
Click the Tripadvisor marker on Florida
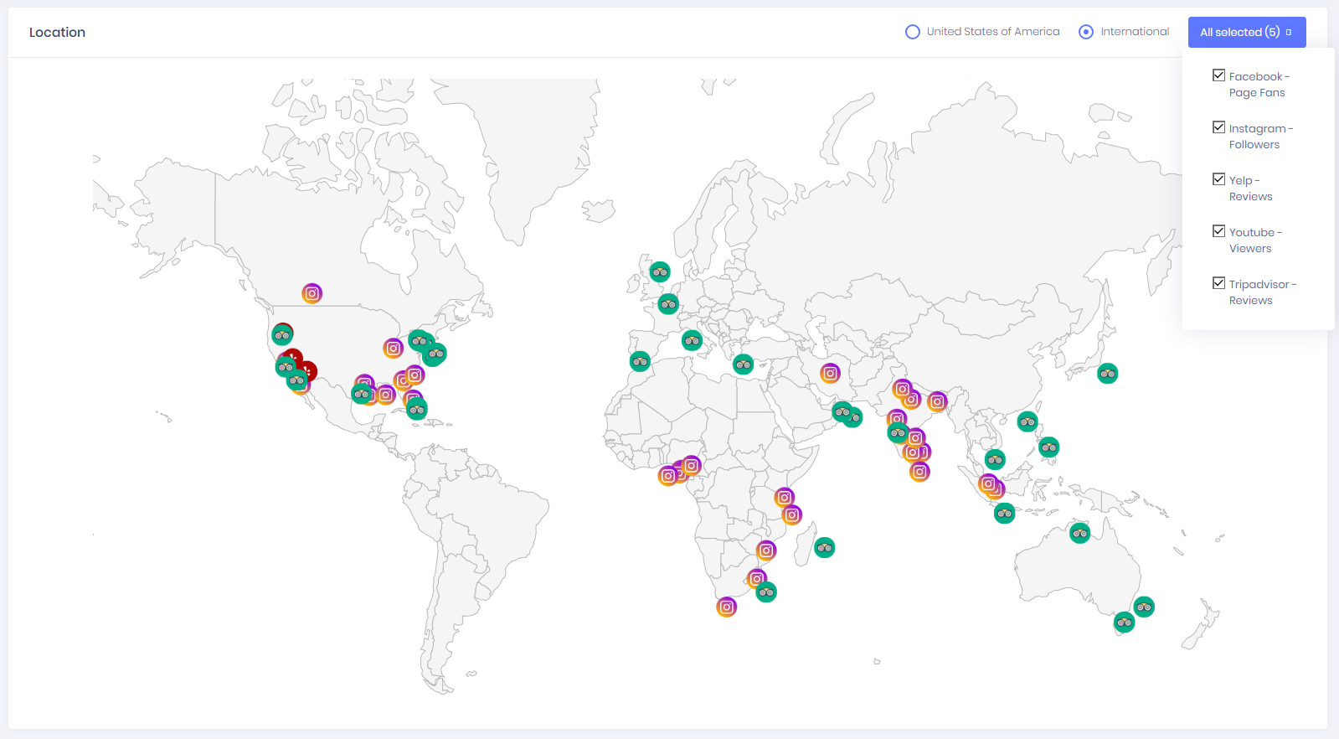(417, 410)
